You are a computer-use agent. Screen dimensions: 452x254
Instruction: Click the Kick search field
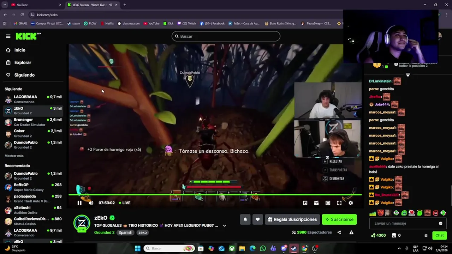[226, 36]
